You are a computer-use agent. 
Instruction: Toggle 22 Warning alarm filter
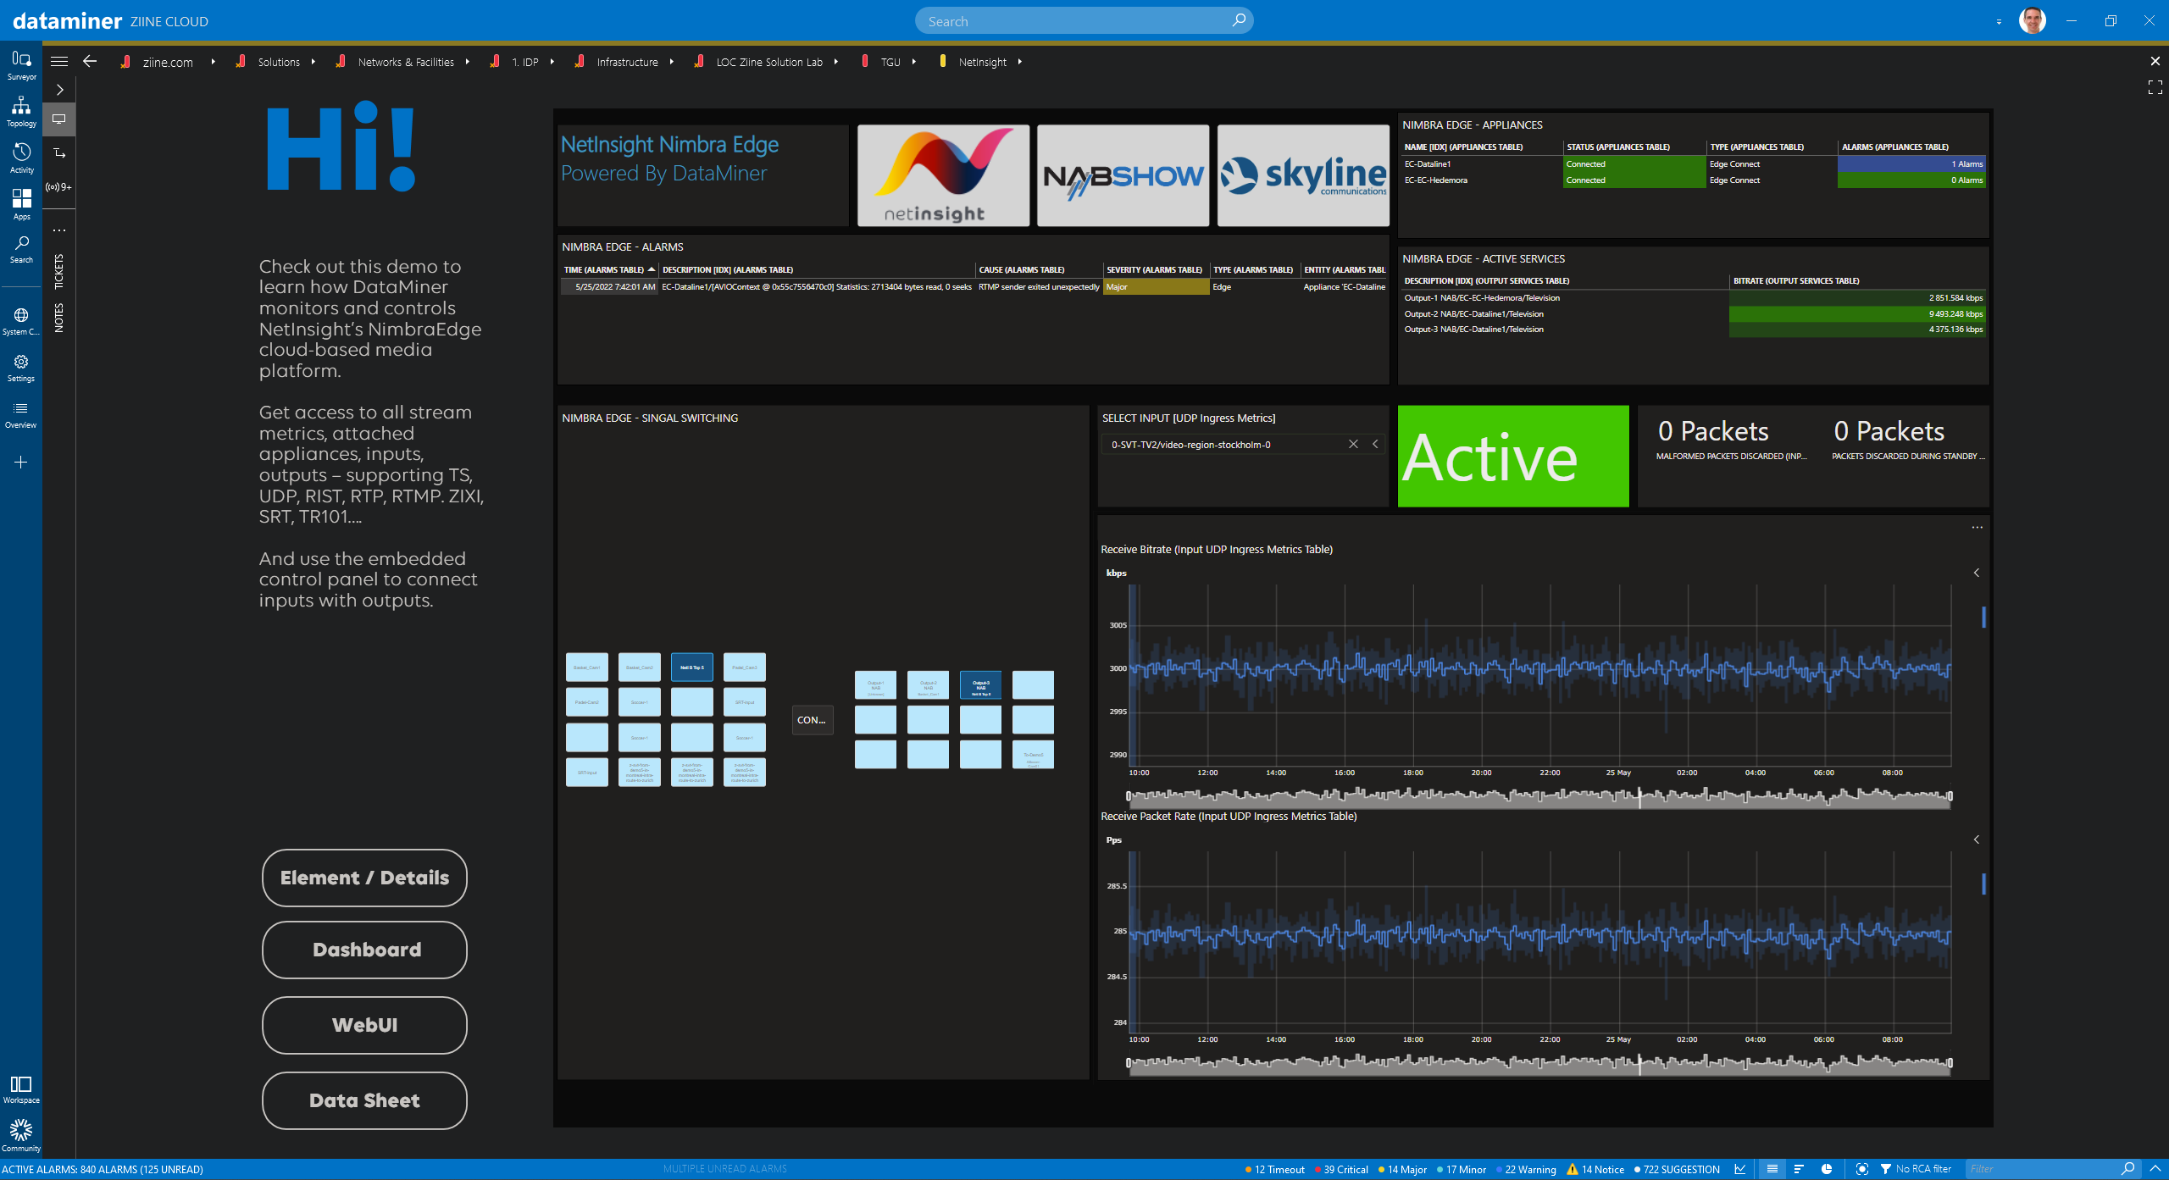[x=1526, y=1170]
